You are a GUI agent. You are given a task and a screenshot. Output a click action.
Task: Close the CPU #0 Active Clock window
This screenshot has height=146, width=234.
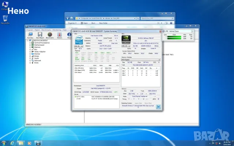192,31
